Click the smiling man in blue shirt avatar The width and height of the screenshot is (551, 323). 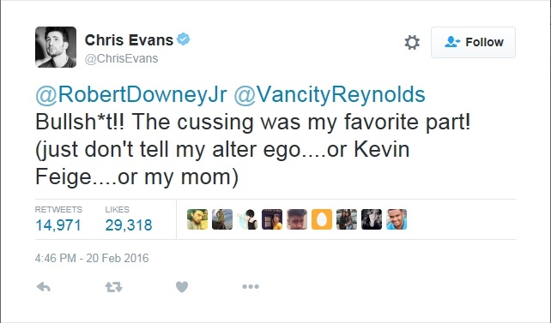(397, 219)
